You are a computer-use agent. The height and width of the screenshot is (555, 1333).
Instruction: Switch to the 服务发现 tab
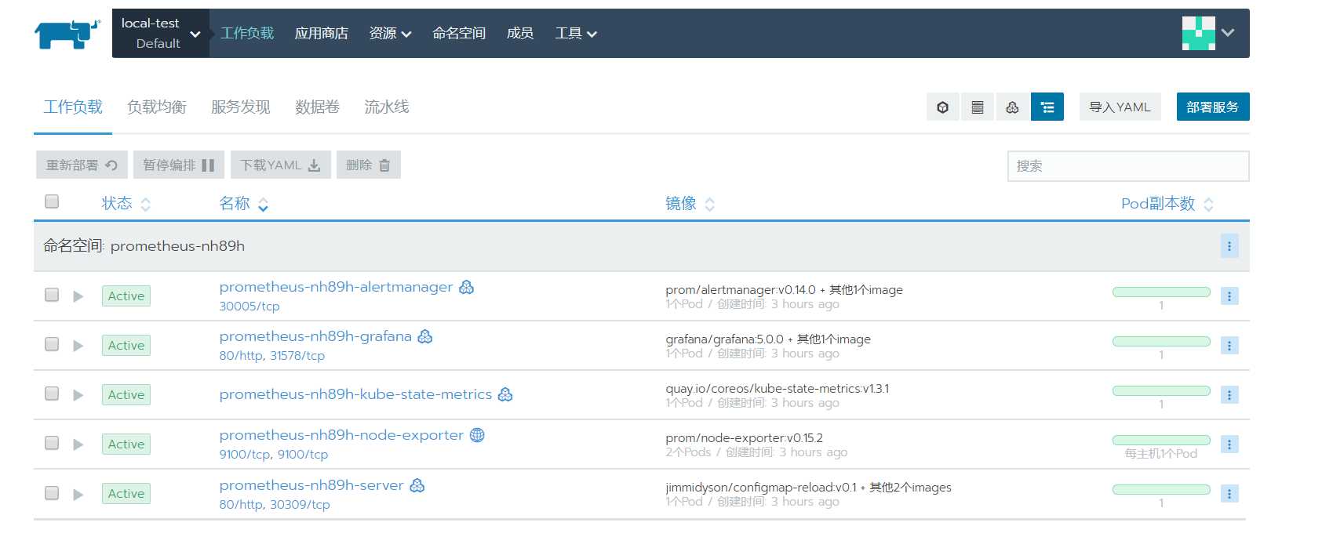coord(241,107)
